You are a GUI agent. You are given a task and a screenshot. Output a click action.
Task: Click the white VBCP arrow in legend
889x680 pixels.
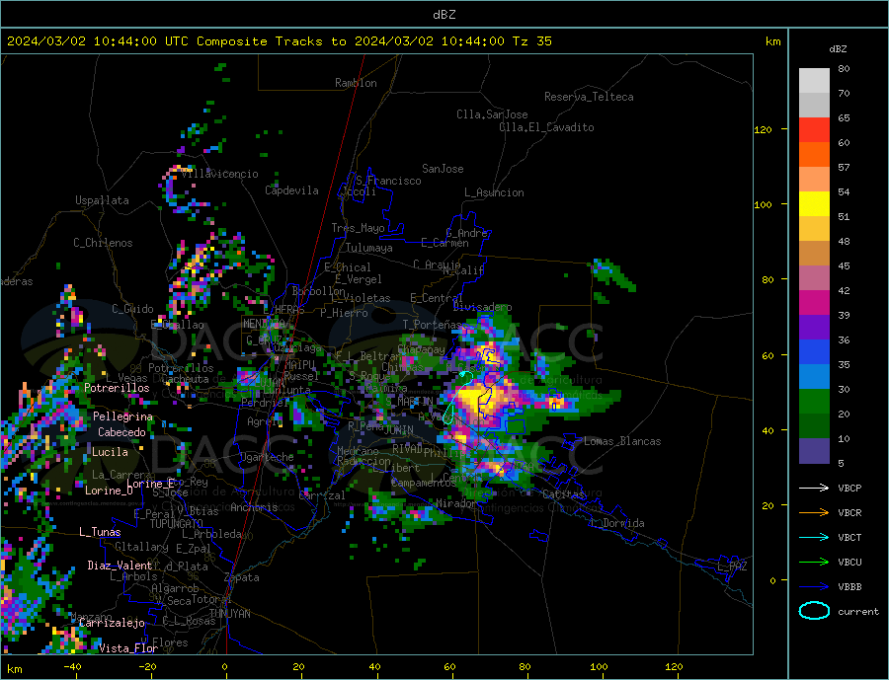click(814, 488)
